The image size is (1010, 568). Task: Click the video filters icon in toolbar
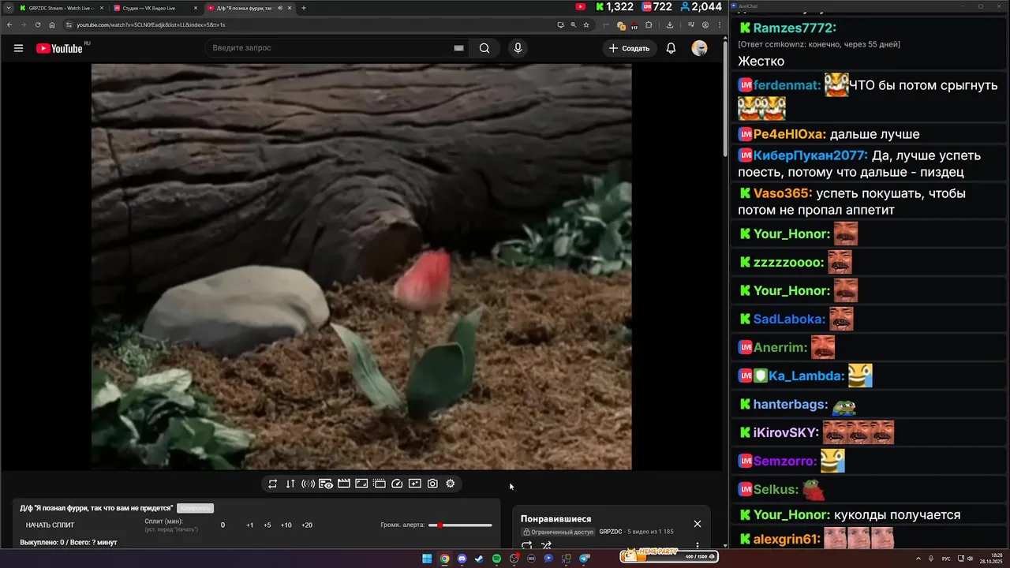pyautogui.click(x=415, y=484)
